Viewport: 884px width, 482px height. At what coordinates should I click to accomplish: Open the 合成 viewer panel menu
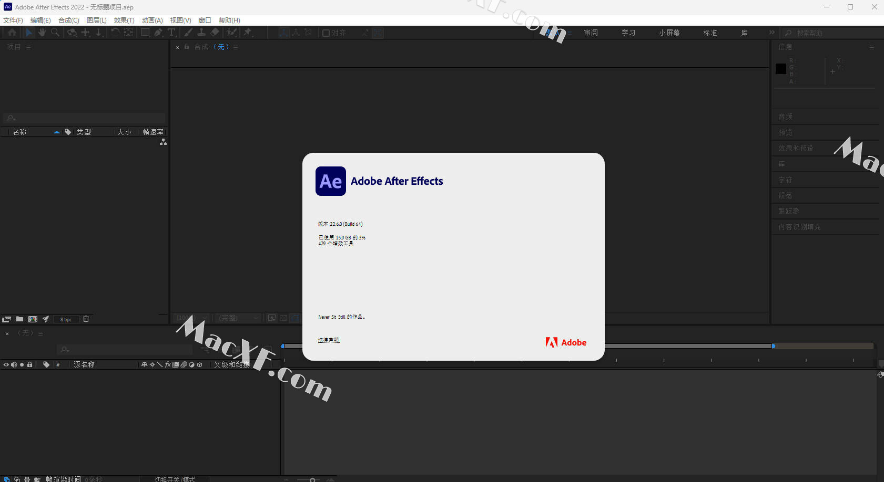(236, 47)
